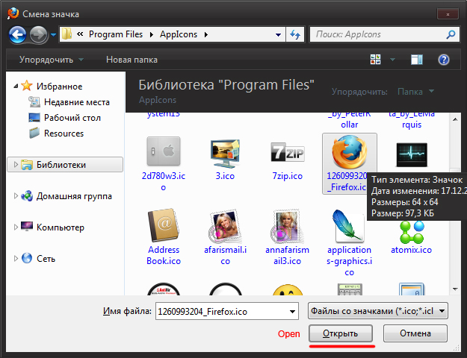Change view with the view mode icon
The height and width of the screenshot is (358, 467).
(x=375, y=60)
